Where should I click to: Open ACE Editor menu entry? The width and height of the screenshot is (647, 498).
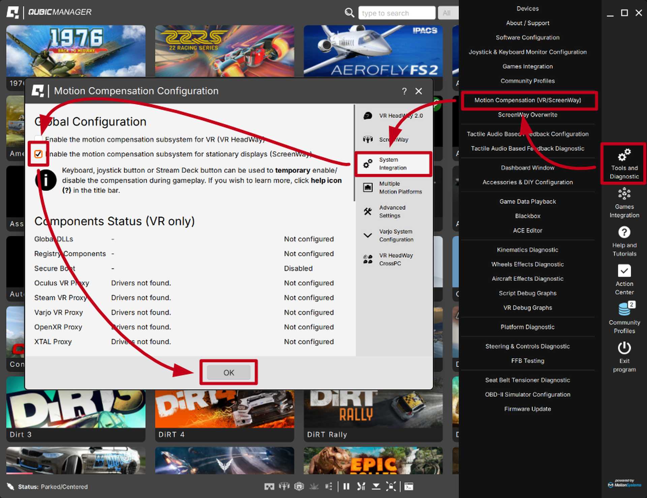pyautogui.click(x=527, y=231)
